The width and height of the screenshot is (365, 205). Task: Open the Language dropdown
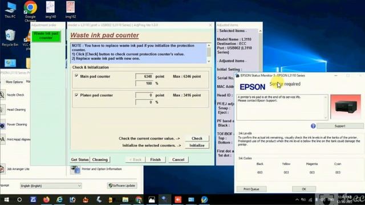(x=51, y=186)
